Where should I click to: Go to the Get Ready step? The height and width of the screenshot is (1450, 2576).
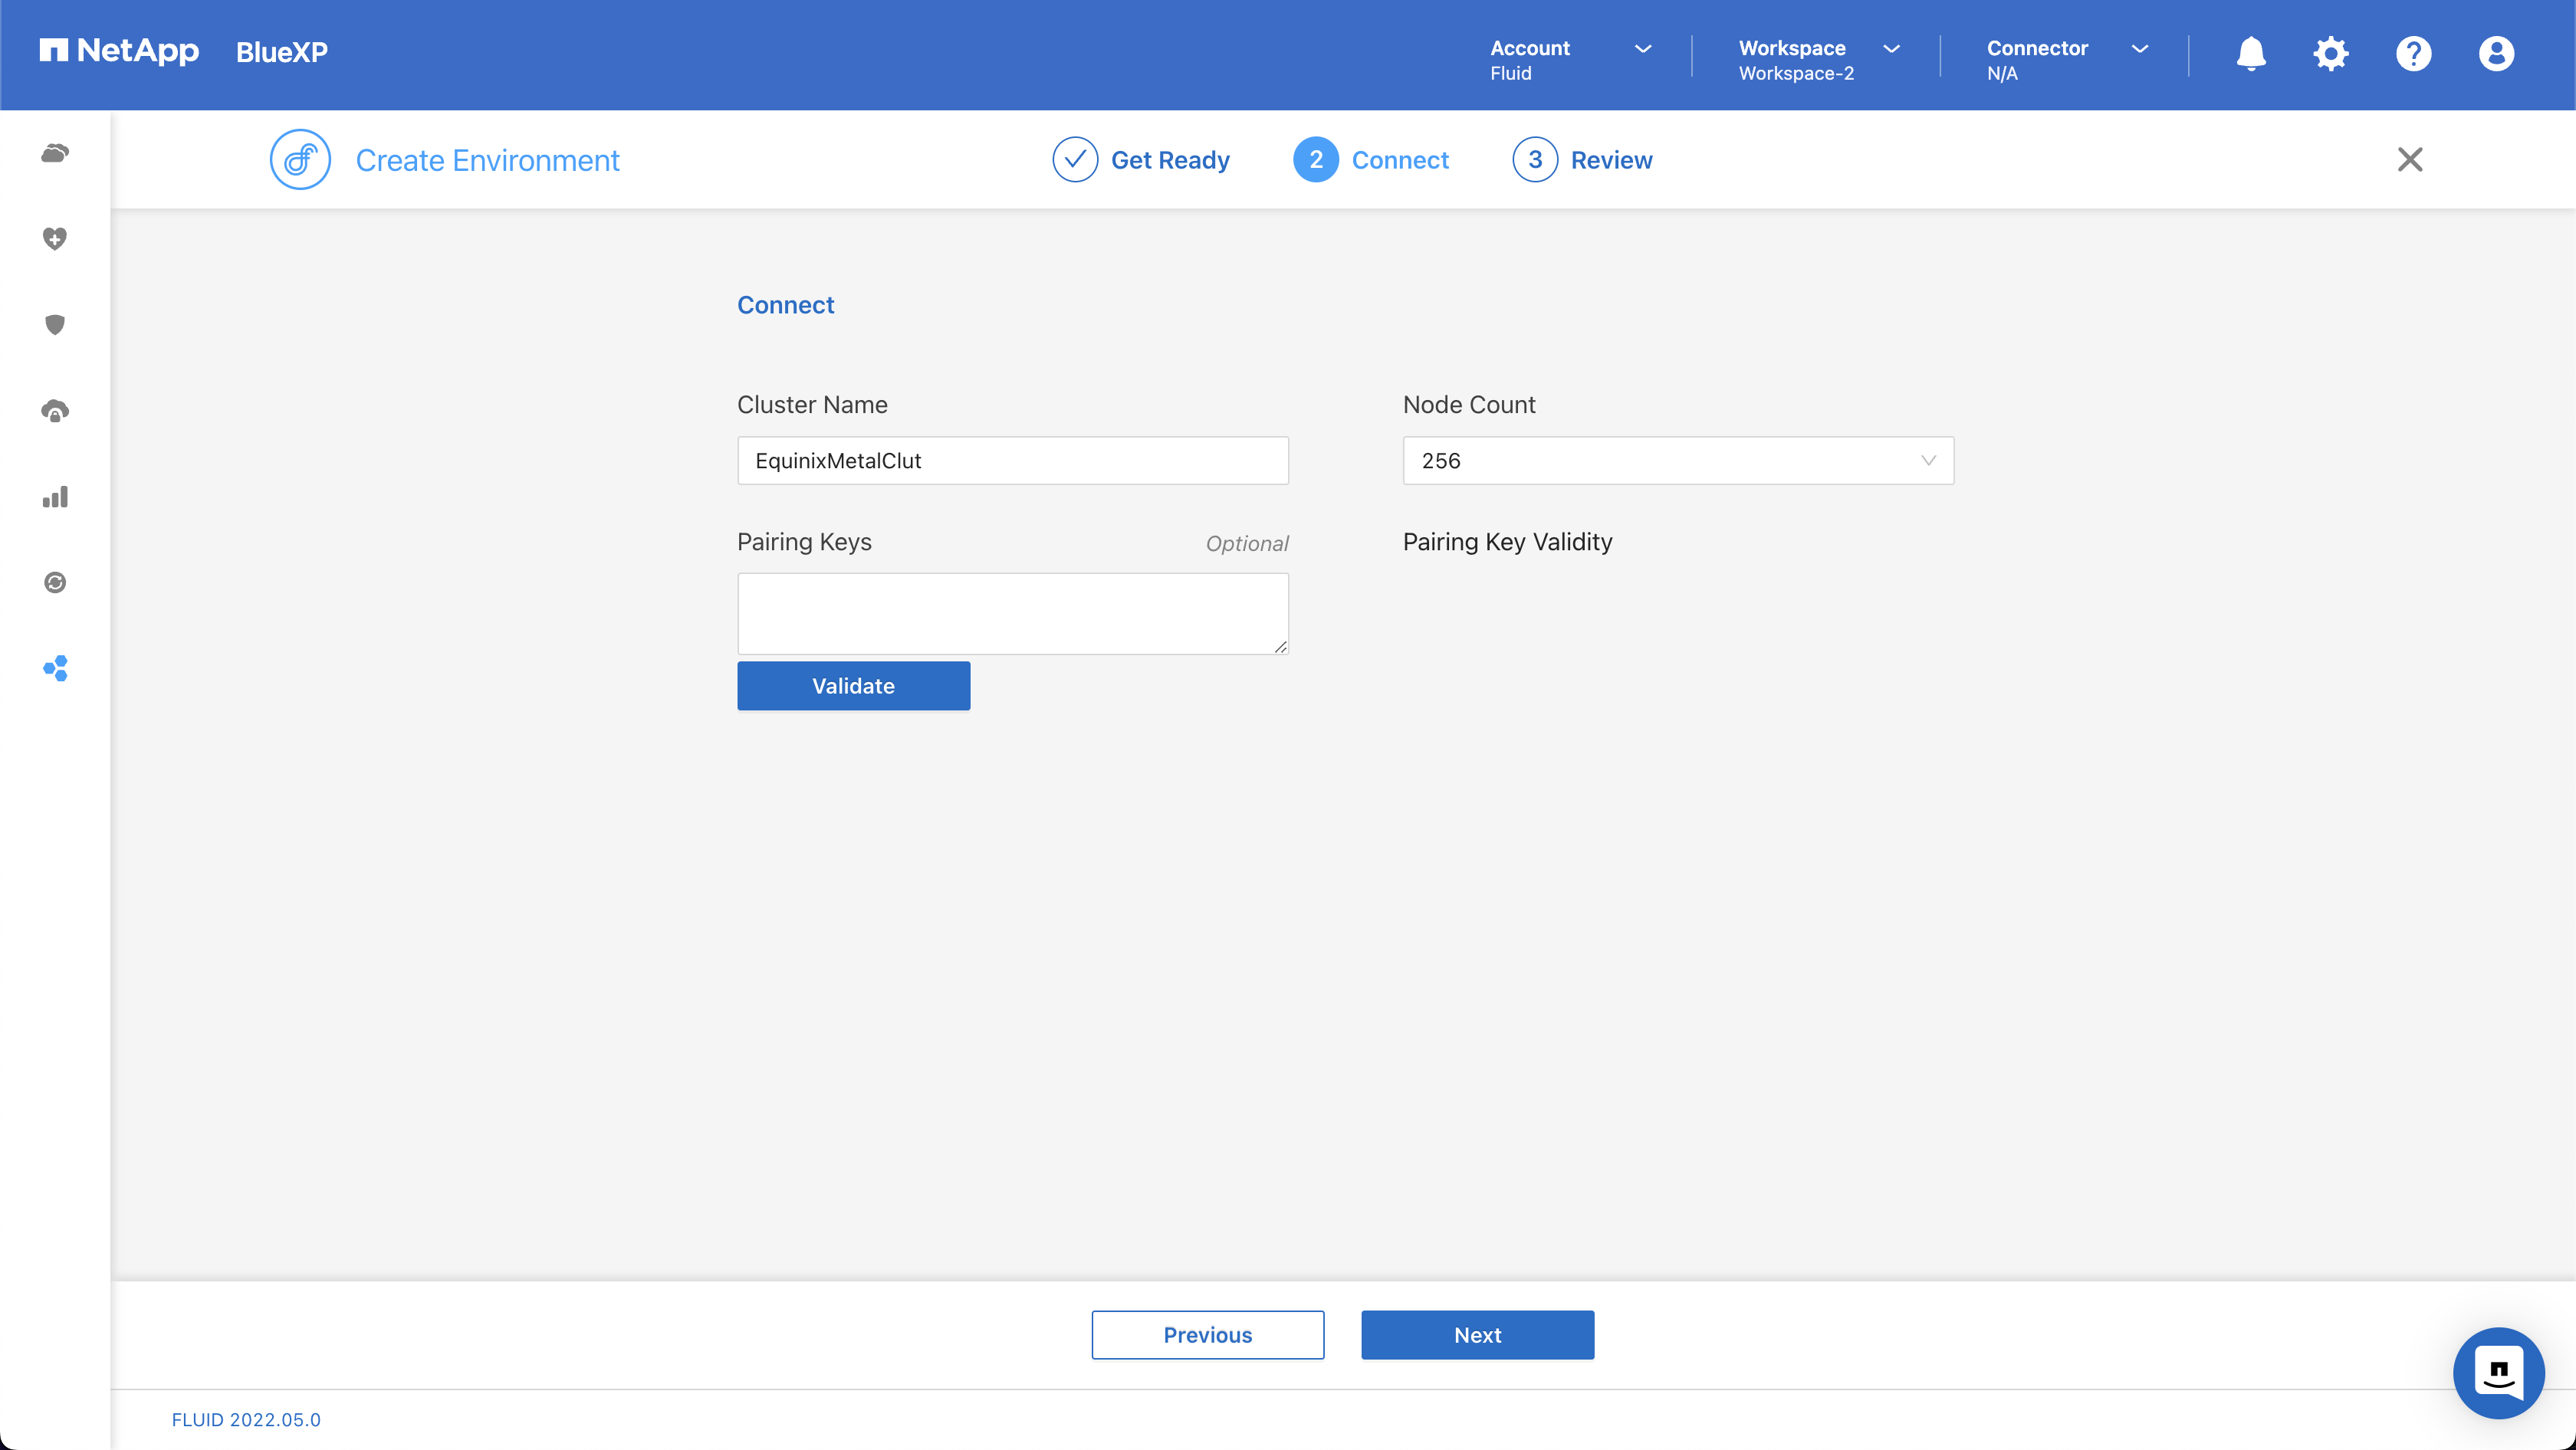(x=1141, y=160)
